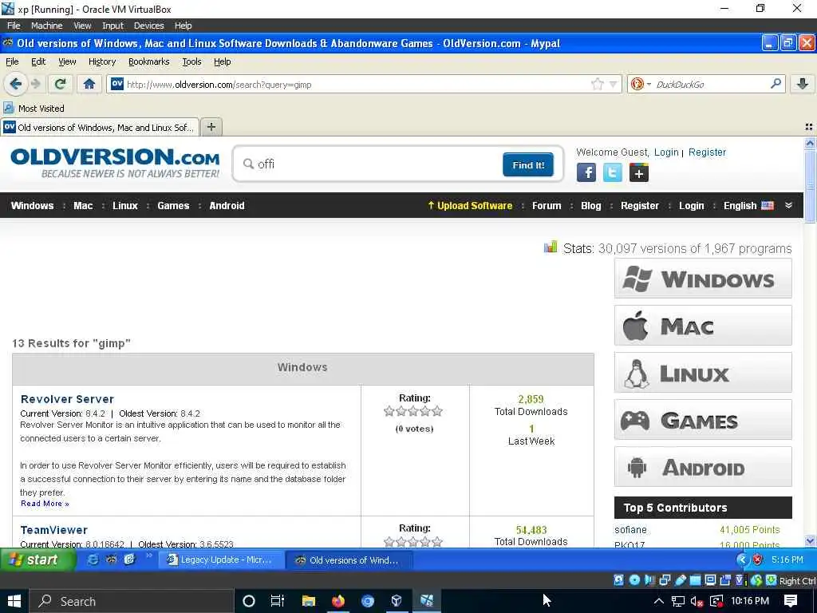This screenshot has width=817, height=613.
Task: Open the Downloads arrow icon in toolbar
Action: point(803,84)
